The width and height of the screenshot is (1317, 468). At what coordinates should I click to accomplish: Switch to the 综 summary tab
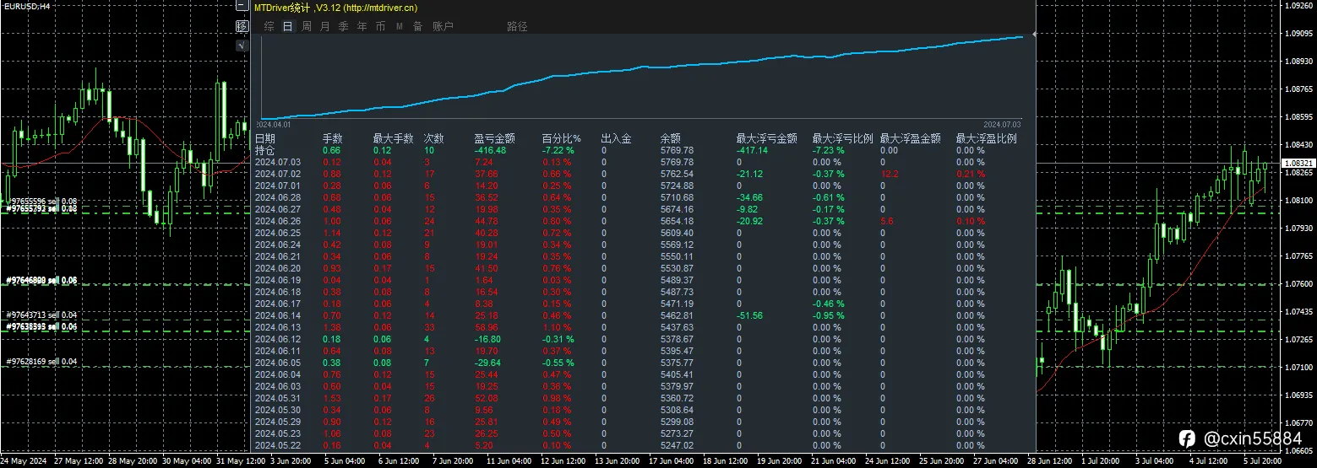(269, 26)
